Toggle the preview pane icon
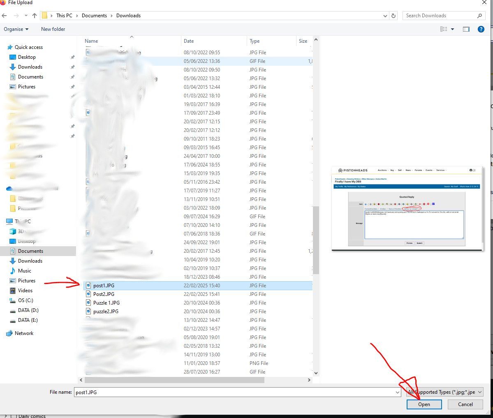The width and height of the screenshot is (493, 418). pyautogui.click(x=466, y=29)
